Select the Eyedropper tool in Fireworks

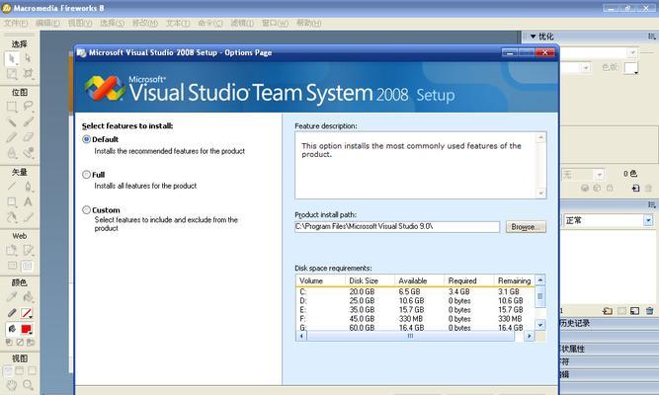click(12, 297)
